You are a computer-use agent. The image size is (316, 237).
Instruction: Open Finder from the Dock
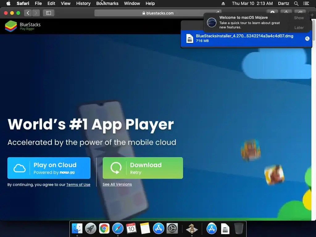[x=77, y=229]
